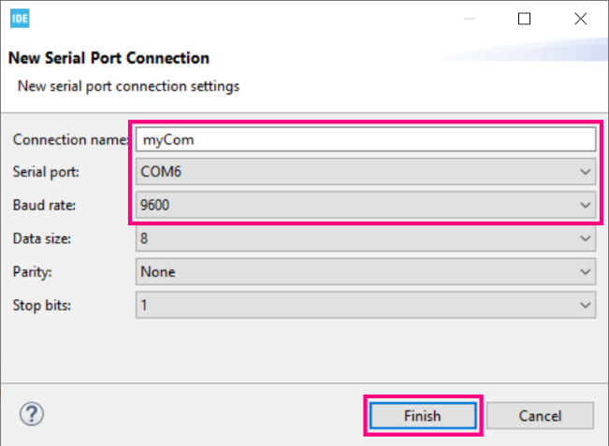
Task: Dismiss the dialog using Cancel
Action: click(x=541, y=416)
